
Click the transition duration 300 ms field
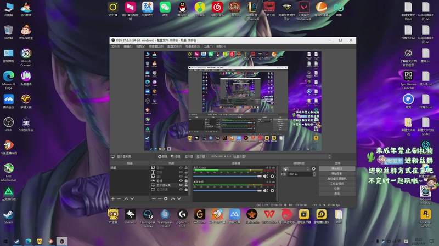(x=300, y=174)
